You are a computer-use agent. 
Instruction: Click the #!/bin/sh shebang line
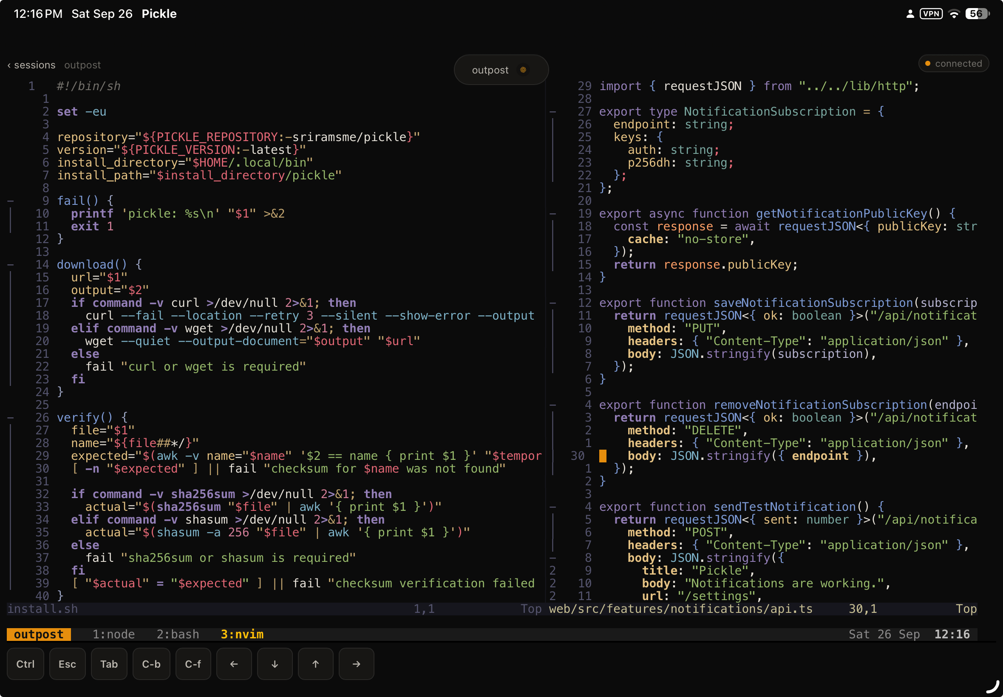point(89,86)
